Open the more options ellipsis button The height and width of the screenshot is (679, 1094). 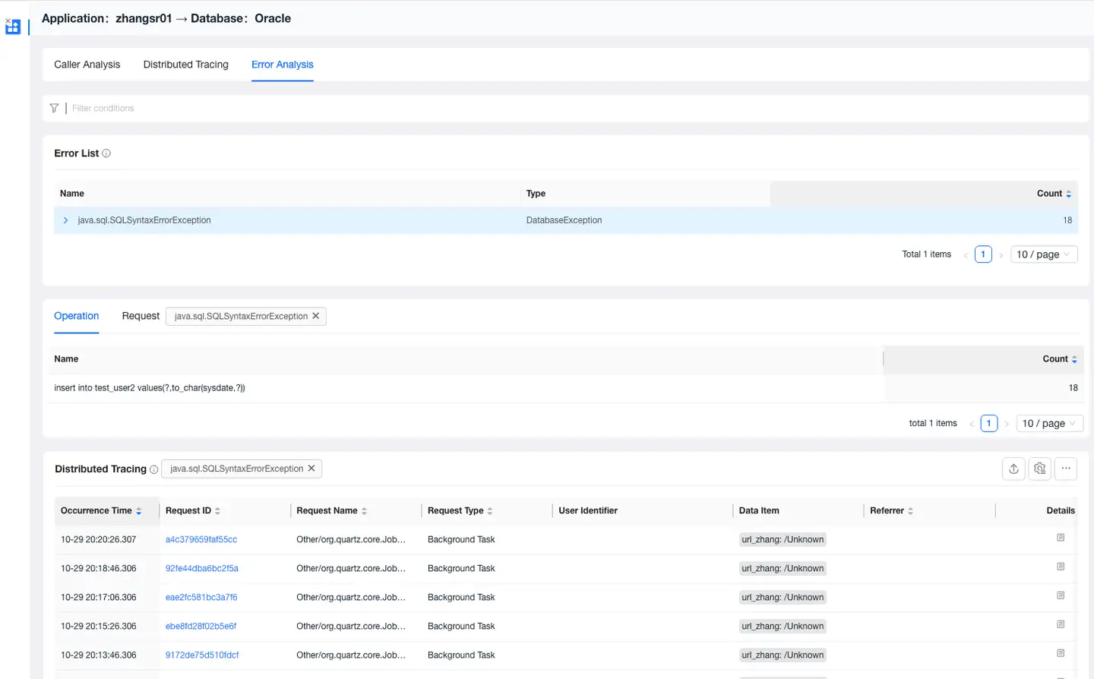coord(1066,469)
